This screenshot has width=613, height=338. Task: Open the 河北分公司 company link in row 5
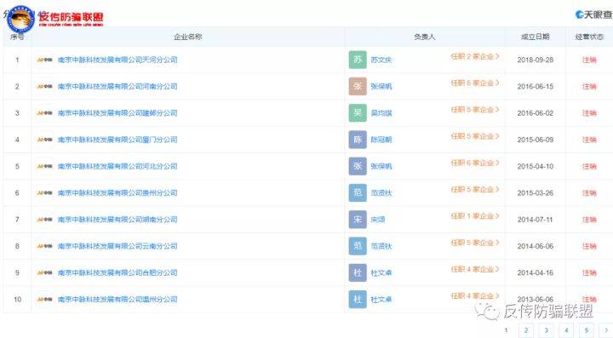(117, 166)
